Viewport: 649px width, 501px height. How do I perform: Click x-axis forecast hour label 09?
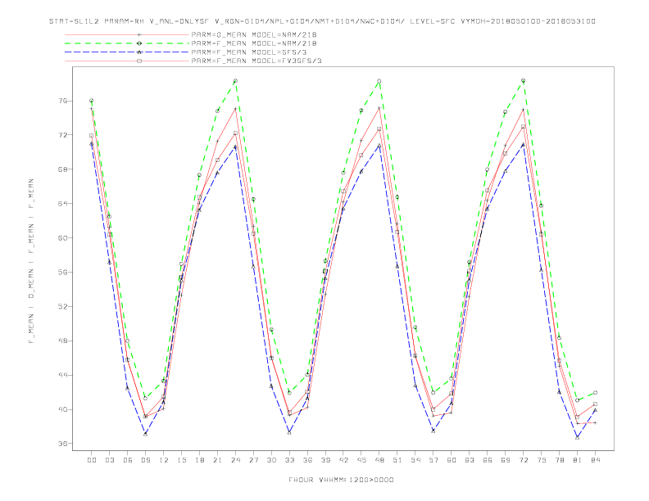(145, 460)
